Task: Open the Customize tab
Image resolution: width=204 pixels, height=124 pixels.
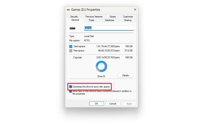Action: 128,17
